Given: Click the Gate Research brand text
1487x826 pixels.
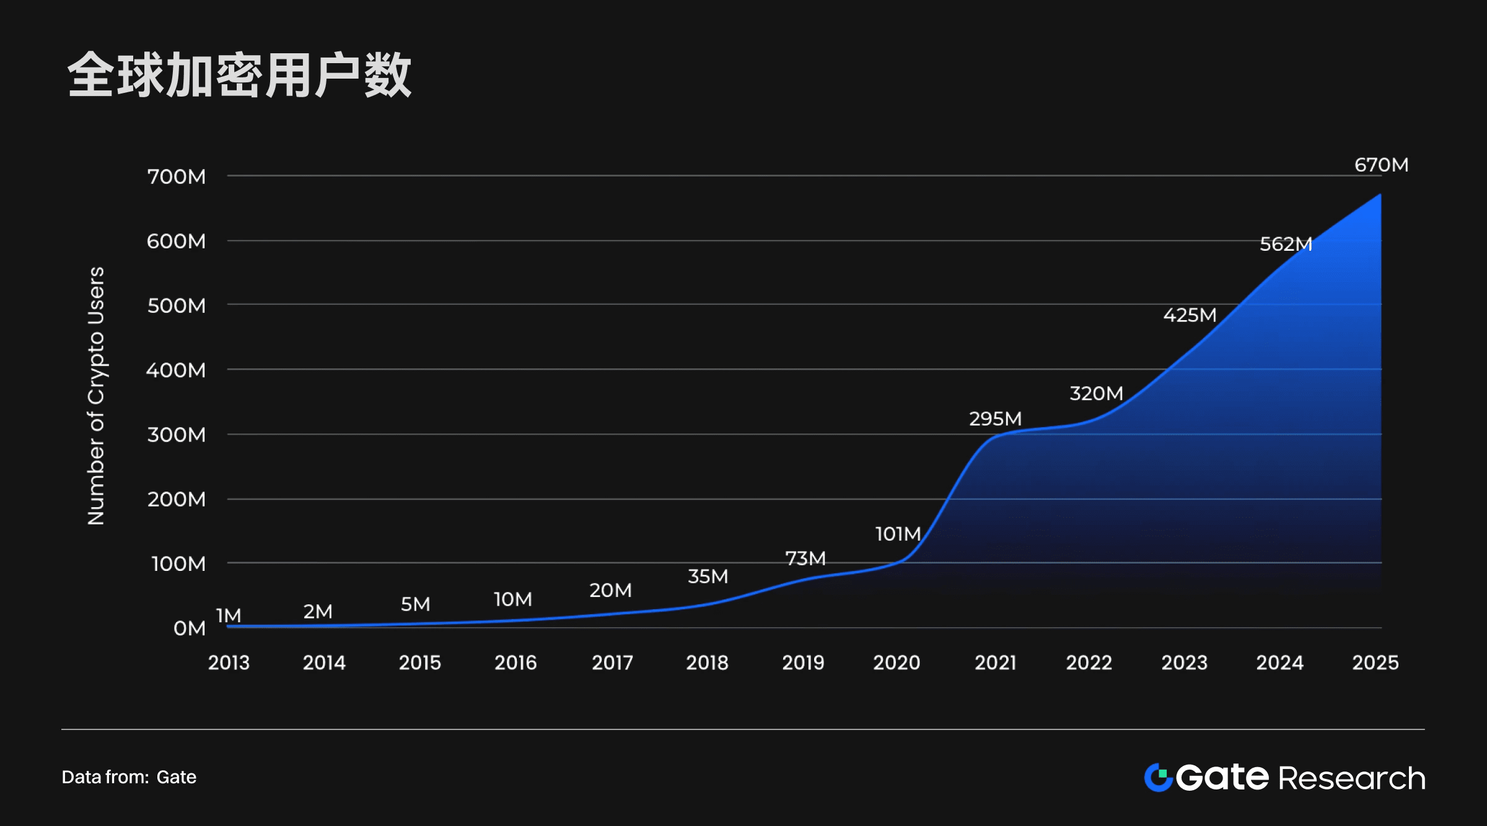Looking at the screenshot, I should (x=1300, y=778).
